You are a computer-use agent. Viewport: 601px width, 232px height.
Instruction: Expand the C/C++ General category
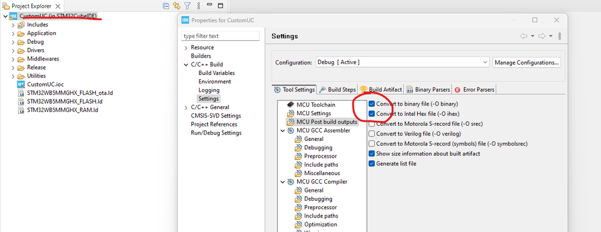pos(186,107)
